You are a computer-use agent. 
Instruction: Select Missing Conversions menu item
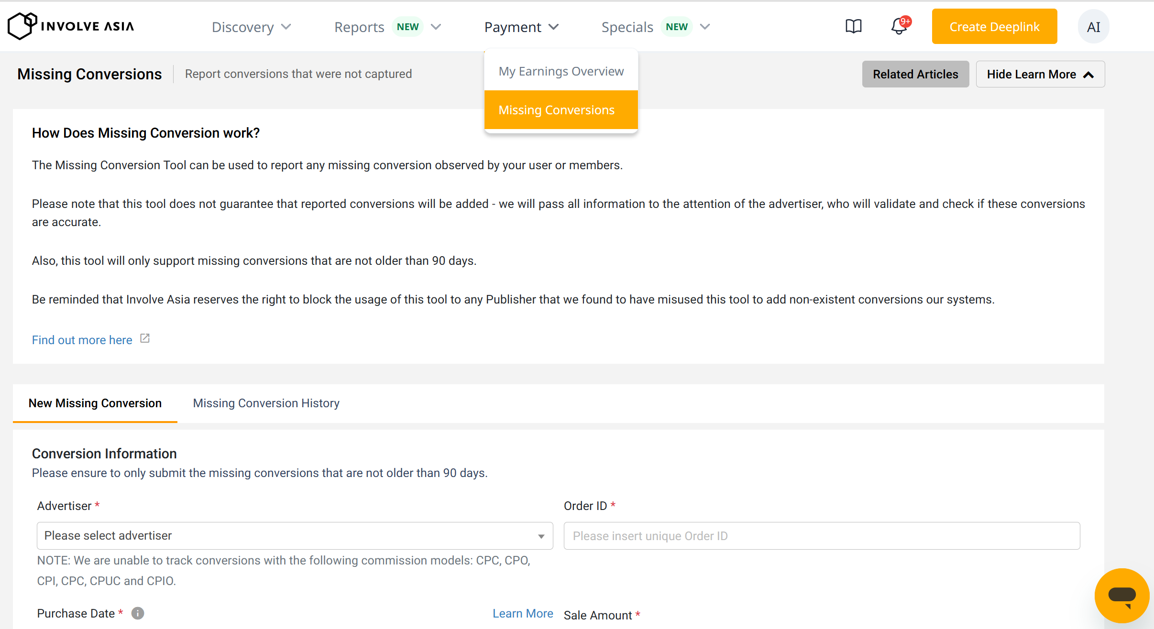(x=561, y=110)
